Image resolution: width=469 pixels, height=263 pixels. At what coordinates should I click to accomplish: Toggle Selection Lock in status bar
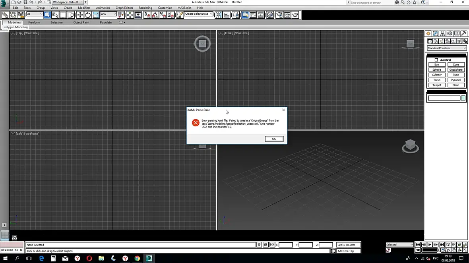(266, 245)
